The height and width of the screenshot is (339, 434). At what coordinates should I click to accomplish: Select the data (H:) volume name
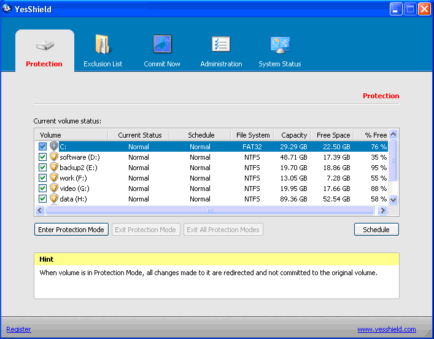coord(73,199)
